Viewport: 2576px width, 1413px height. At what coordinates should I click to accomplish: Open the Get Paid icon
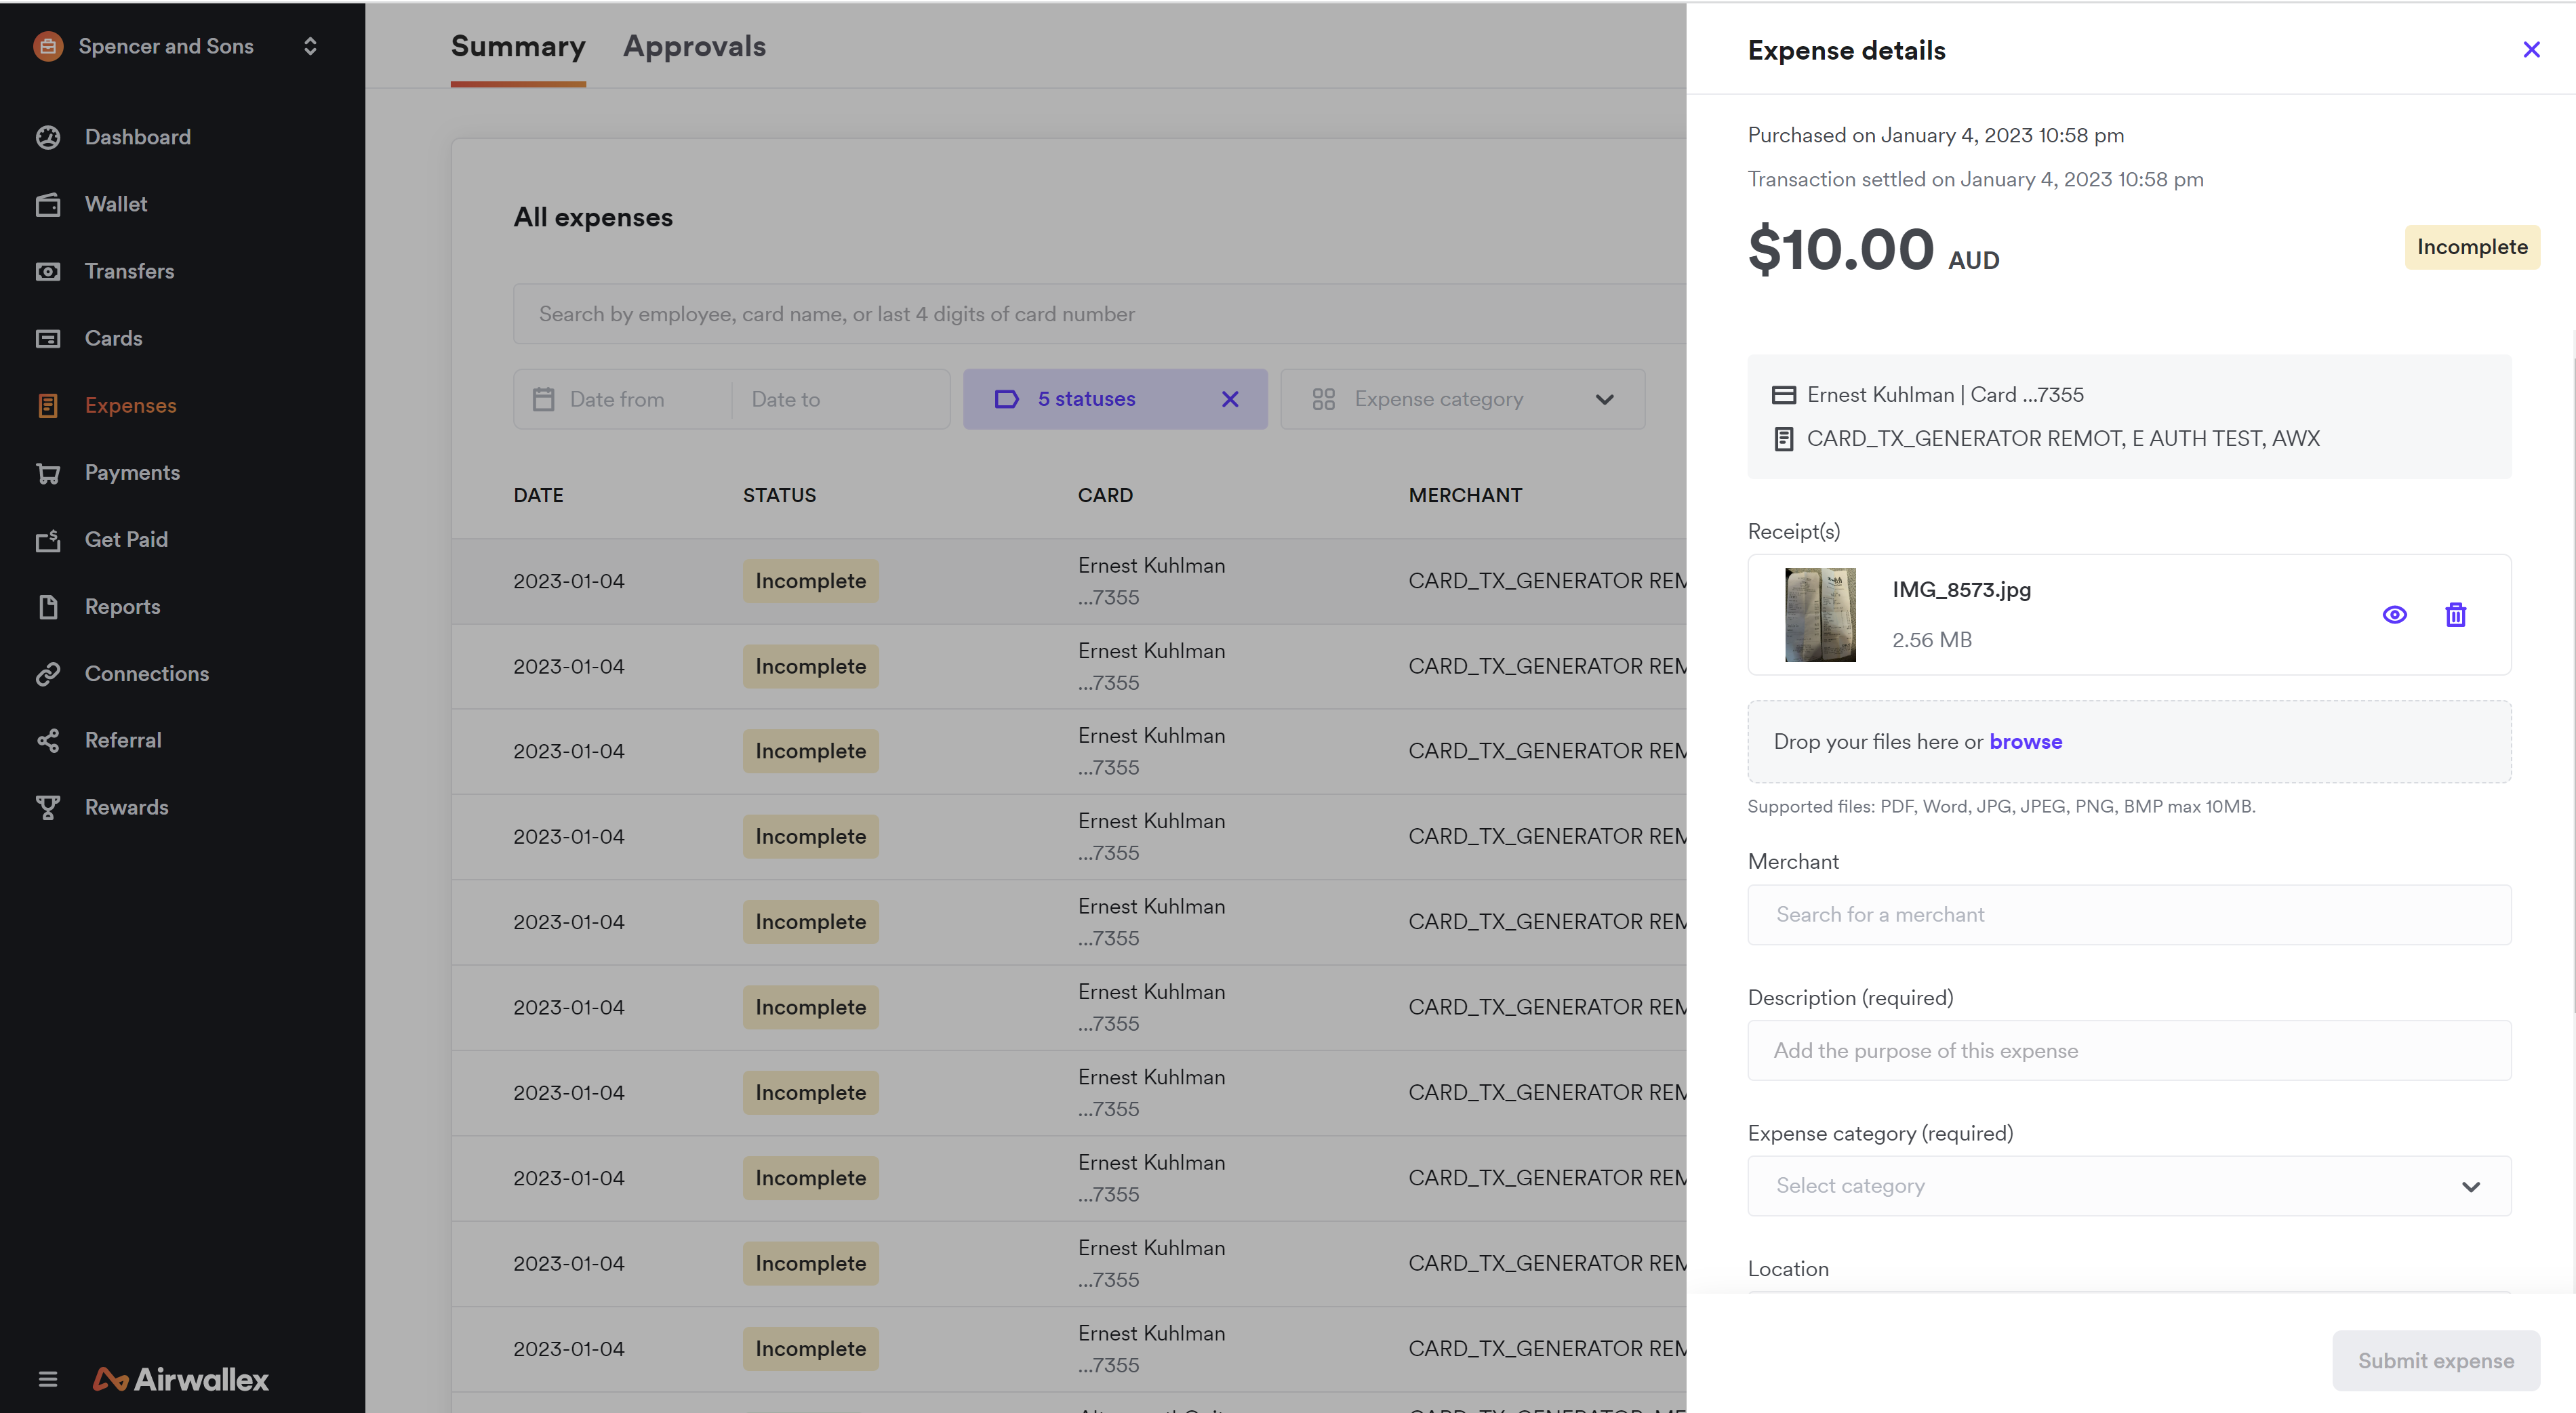pyautogui.click(x=48, y=540)
